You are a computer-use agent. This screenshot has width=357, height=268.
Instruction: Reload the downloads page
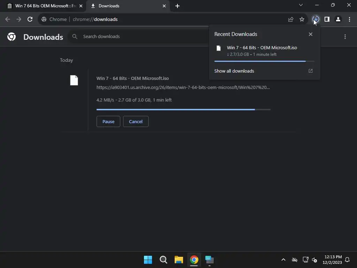click(30, 20)
